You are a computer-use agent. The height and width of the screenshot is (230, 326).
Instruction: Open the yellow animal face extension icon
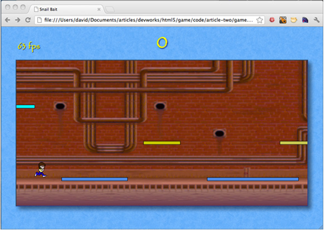tap(294, 20)
